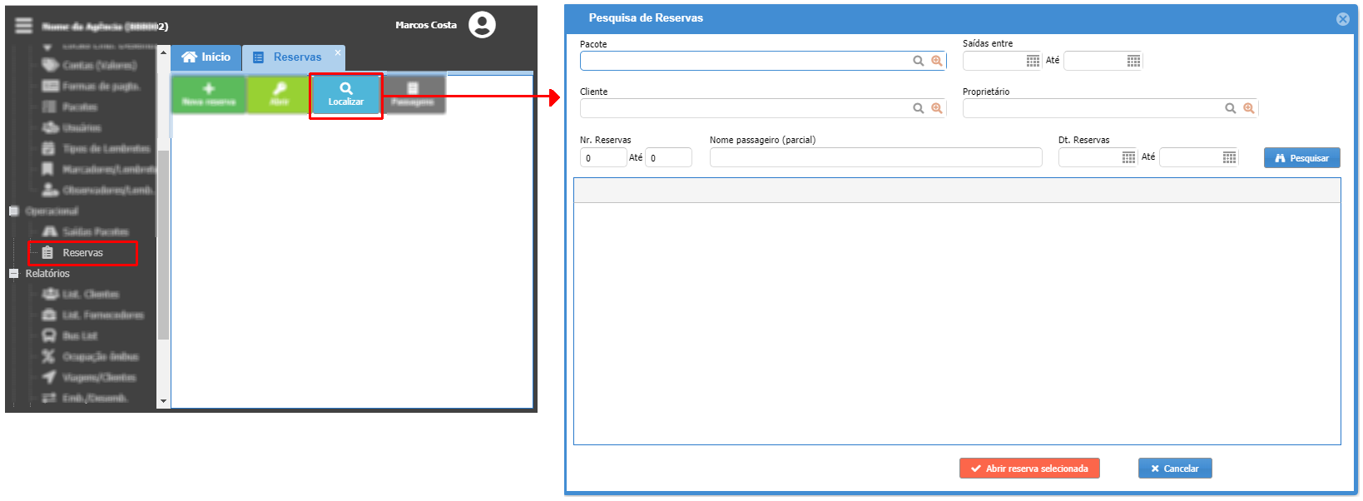Open Saídas entre start date calendar

click(x=1033, y=61)
